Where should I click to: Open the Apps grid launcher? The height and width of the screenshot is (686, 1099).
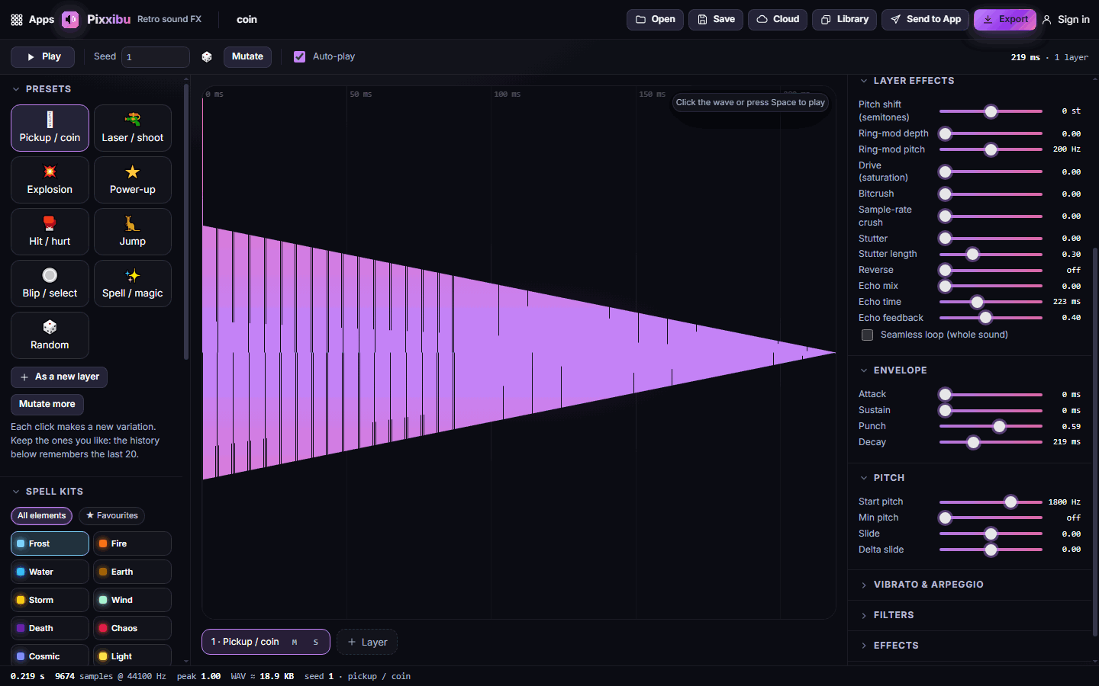coord(32,20)
